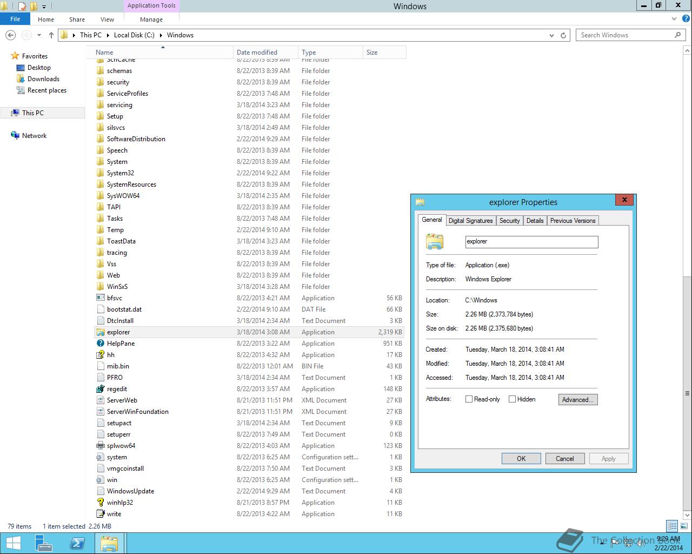Close the explorer Properties dialog
The image size is (692, 554).
(624, 200)
